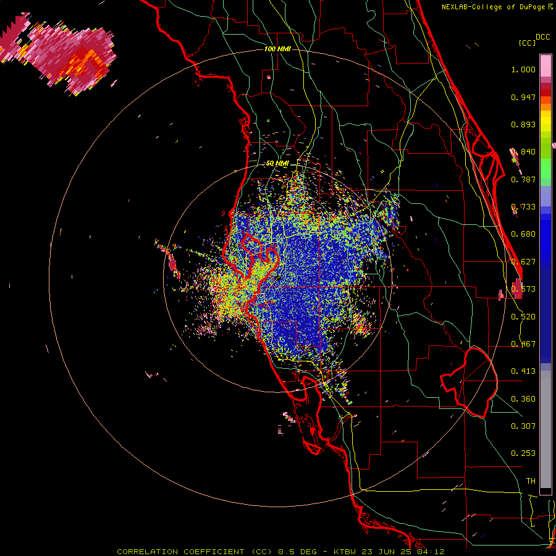556x556 pixels.
Task: Click the 0.787 color scale label
Action: pyautogui.click(x=523, y=179)
